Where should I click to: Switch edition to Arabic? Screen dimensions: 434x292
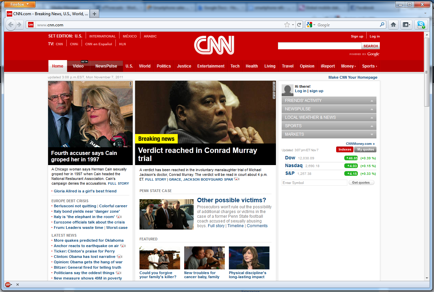point(150,36)
